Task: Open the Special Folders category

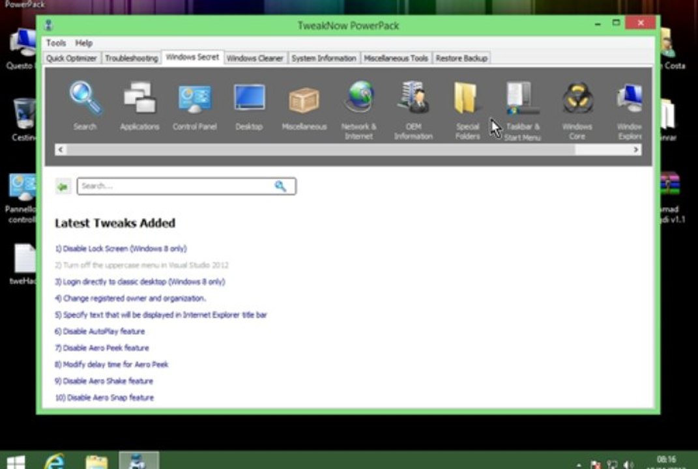Action: click(467, 110)
